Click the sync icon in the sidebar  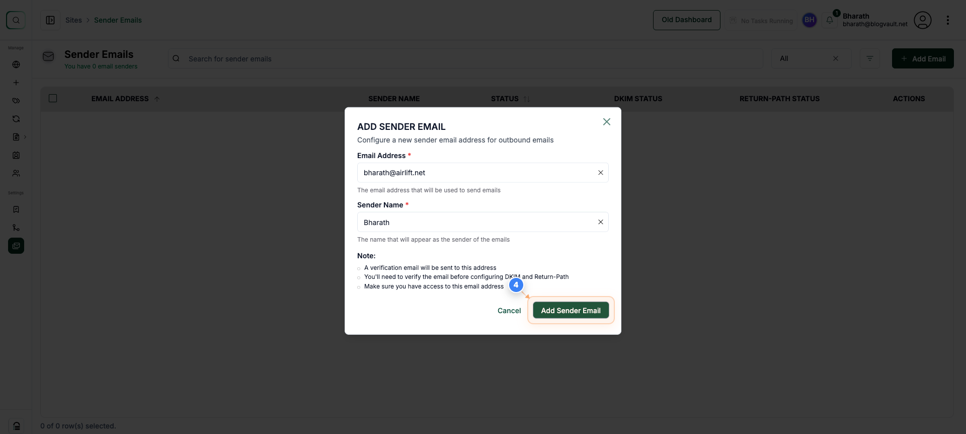(x=16, y=119)
